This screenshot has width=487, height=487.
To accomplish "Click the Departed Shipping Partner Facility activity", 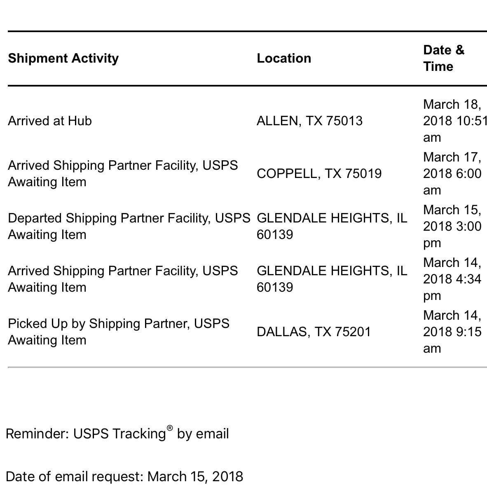I will click(x=129, y=226).
